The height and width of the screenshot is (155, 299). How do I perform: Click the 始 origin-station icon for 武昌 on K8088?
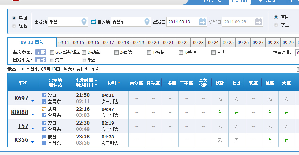click(44, 109)
